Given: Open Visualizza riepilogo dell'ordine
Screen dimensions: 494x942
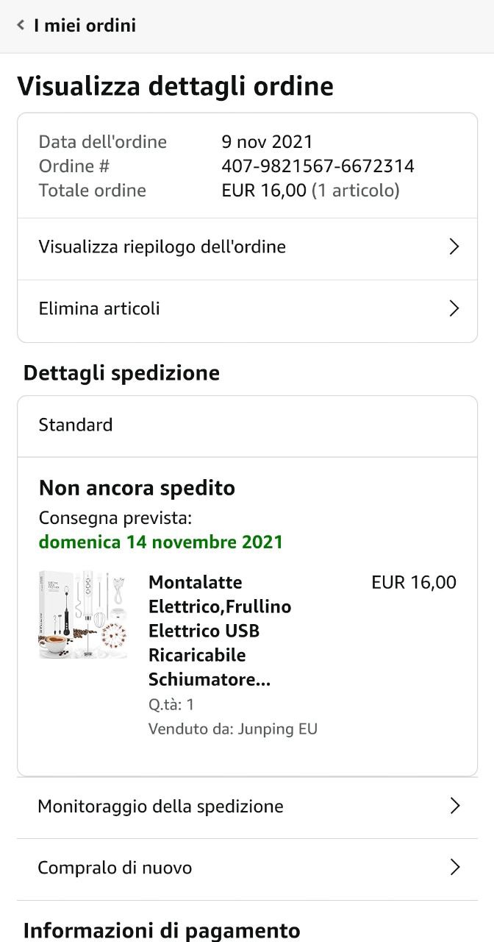Looking at the screenshot, I should pos(162,247).
